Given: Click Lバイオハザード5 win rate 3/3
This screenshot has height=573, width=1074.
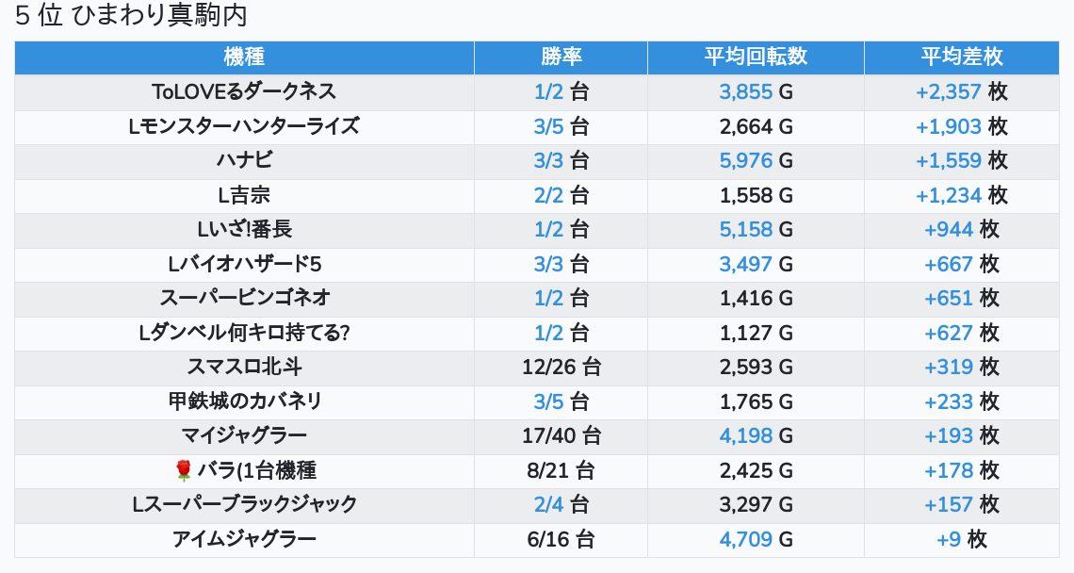Looking at the screenshot, I should pos(548,264).
